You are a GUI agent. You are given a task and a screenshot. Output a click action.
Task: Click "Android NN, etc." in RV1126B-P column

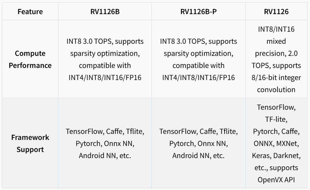pyautogui.click(x=198, y=156)
